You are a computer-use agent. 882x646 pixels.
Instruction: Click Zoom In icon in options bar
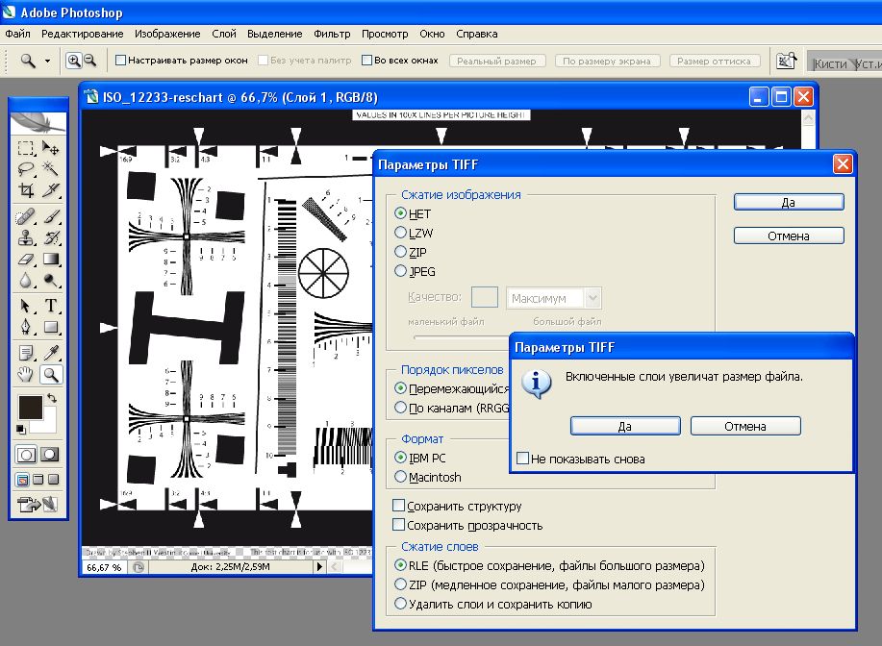click(74, 61)
